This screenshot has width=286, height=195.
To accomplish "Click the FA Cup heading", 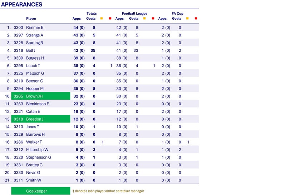I will coord(177,14).
